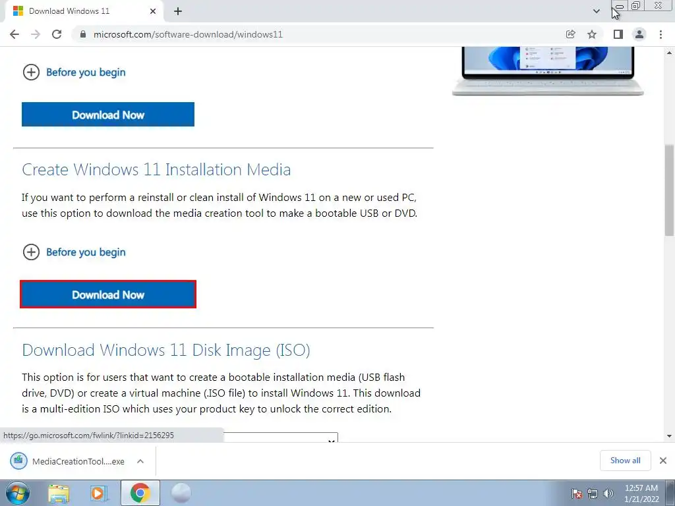Open Action Center flag icon
The width and height of the screenshot is (675, 506).
[577, 493]
